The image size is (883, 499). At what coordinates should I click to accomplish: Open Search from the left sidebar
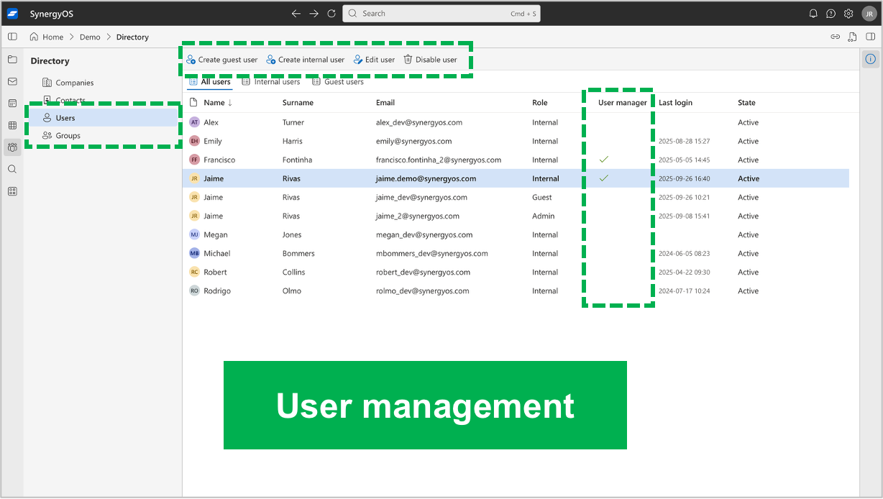[12, 169]
